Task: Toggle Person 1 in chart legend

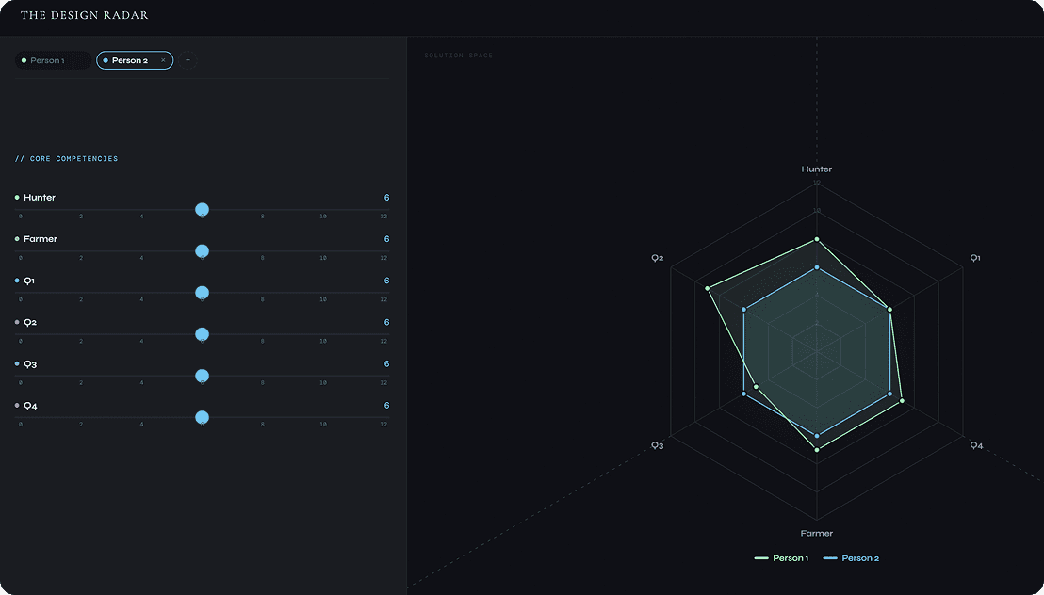Action: click(781, 558)
